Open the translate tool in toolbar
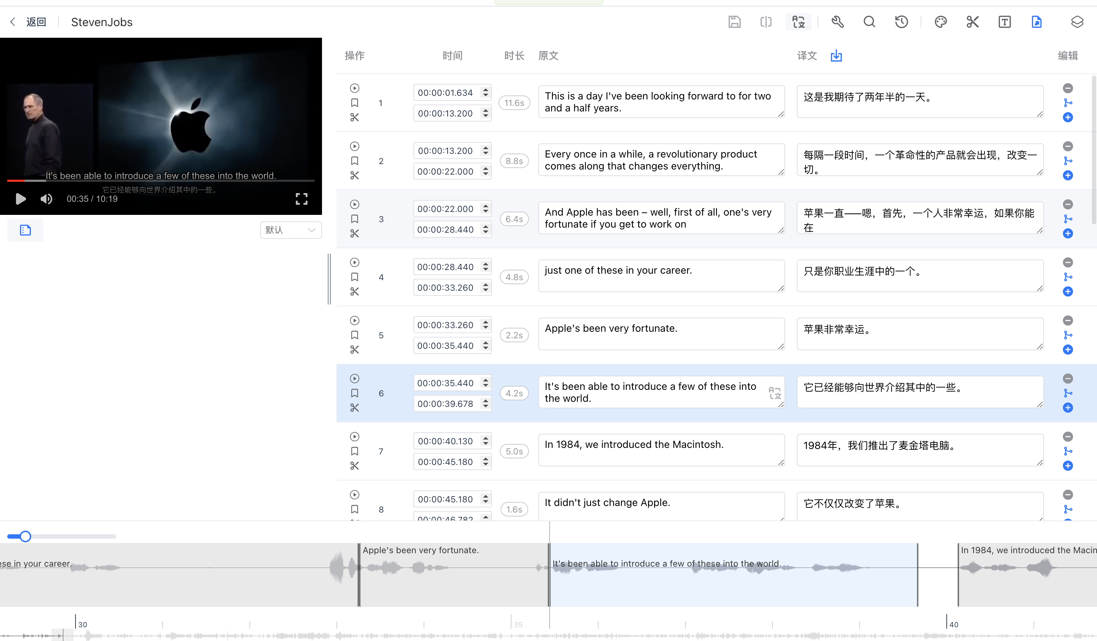 click(798, 22)
